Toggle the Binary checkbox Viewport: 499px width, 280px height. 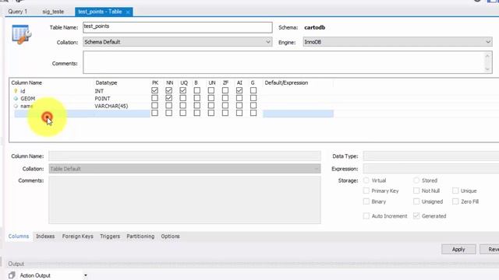pos(366,201)
